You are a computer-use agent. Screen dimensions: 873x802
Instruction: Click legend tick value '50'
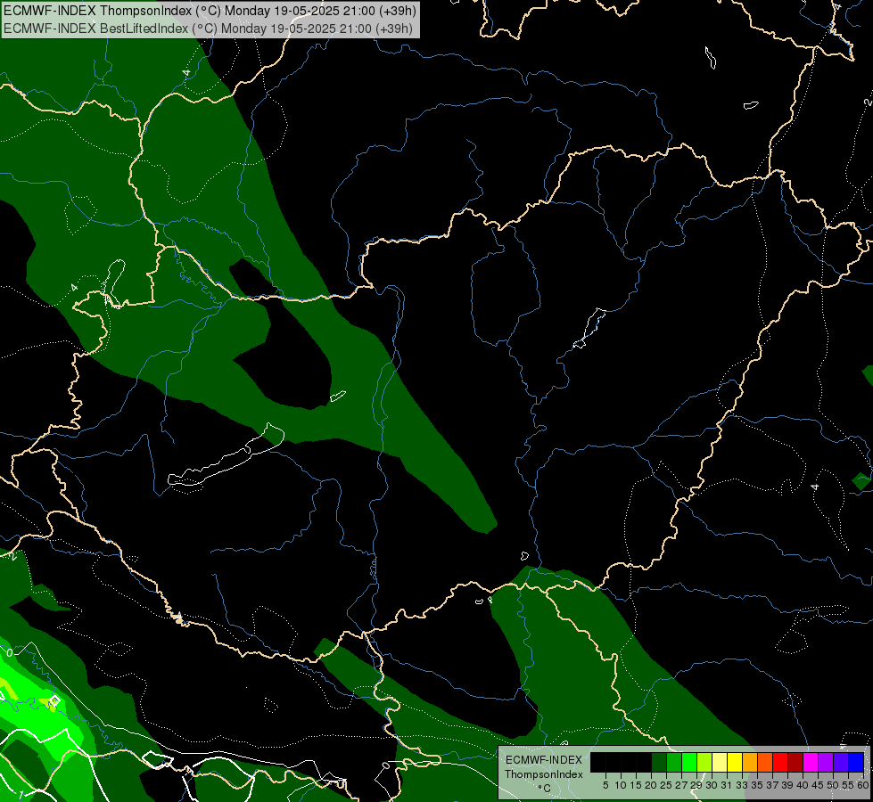click(x=832, y=785)
